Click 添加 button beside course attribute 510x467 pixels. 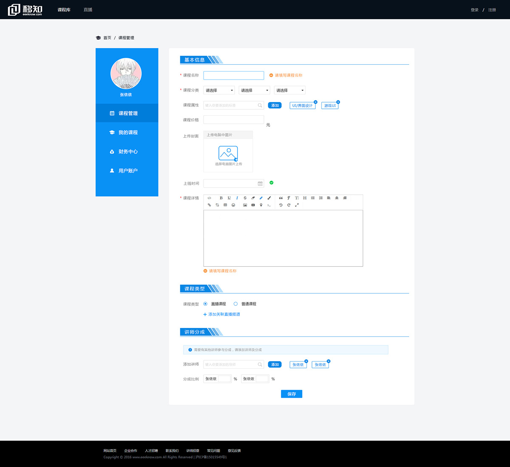[x=275, y=105]
